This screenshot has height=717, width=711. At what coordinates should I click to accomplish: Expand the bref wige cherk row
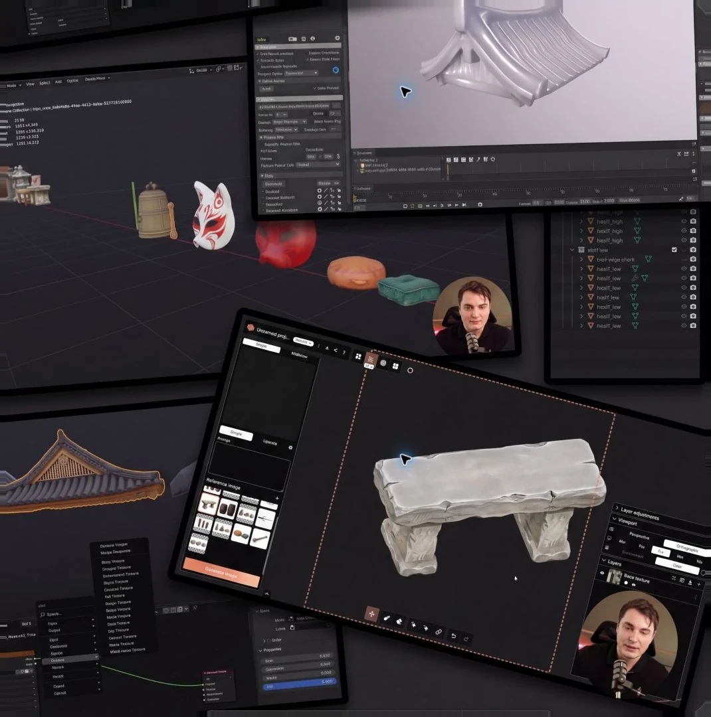pos(581,260)
